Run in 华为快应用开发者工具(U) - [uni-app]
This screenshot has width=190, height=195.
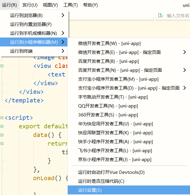[129, 124]
